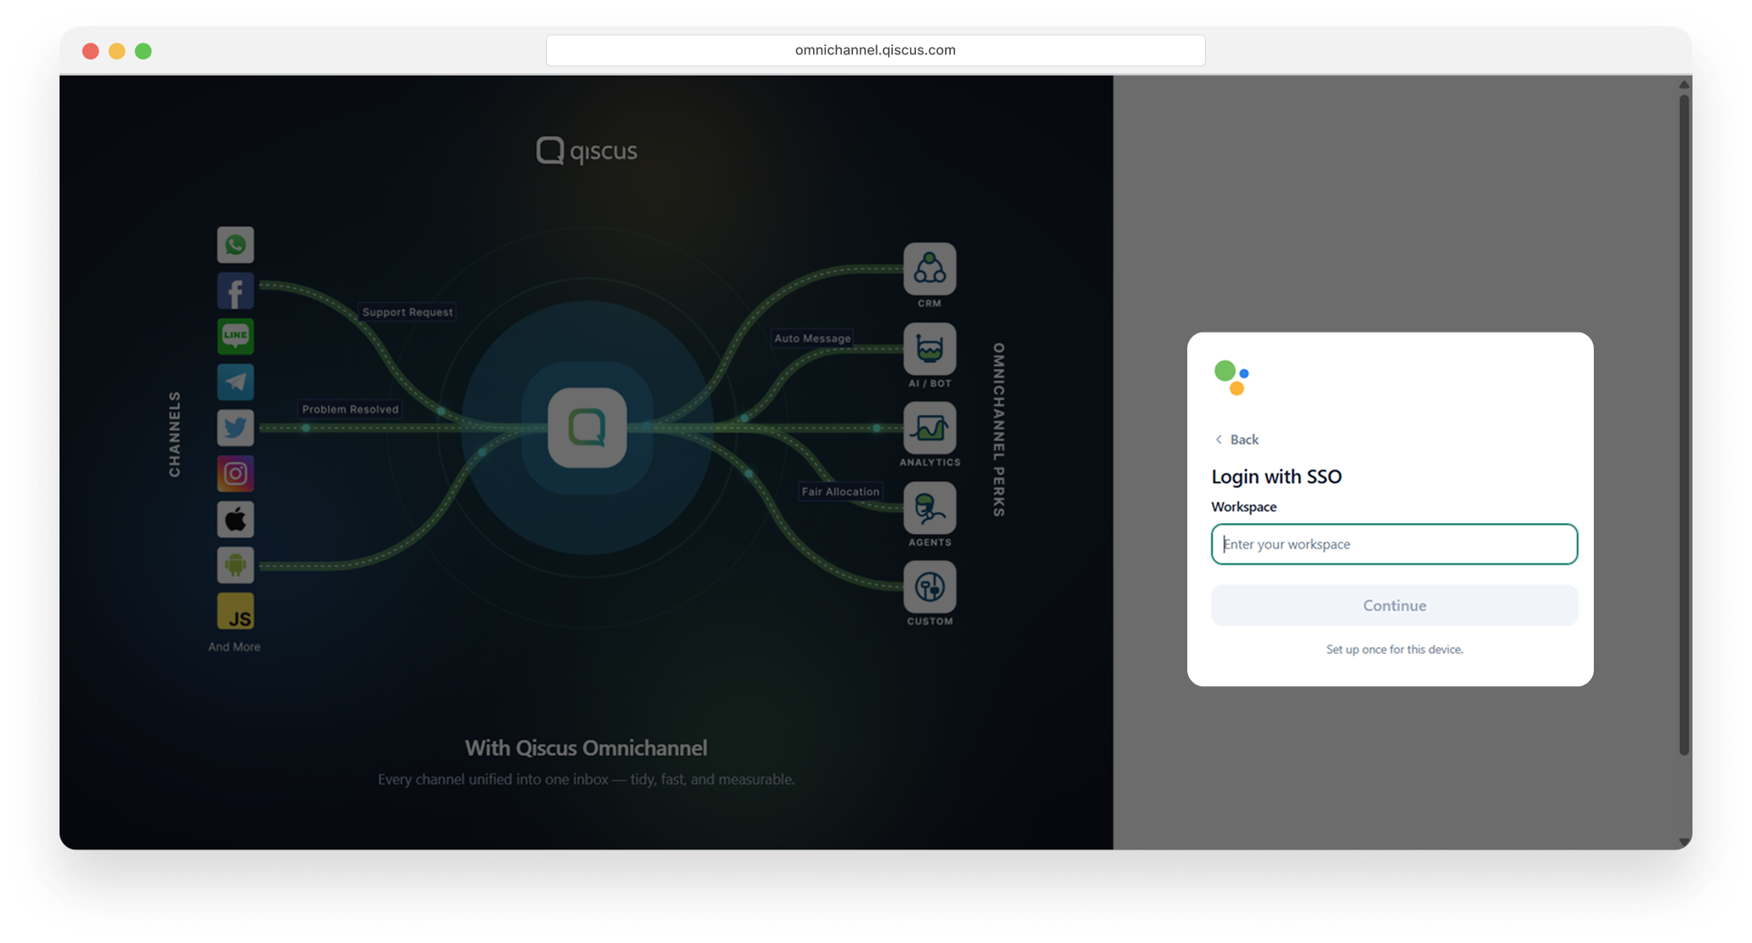1752x943 pixels.
Task: Click the Instagram channel icon
Action: tap(236, 474)
